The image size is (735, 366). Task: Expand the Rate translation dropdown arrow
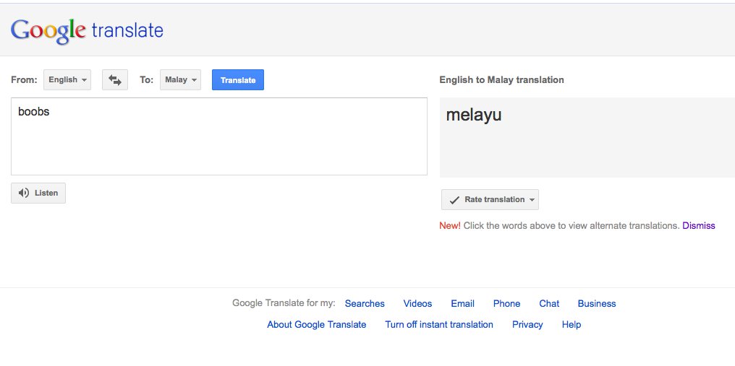coord(532,200)
